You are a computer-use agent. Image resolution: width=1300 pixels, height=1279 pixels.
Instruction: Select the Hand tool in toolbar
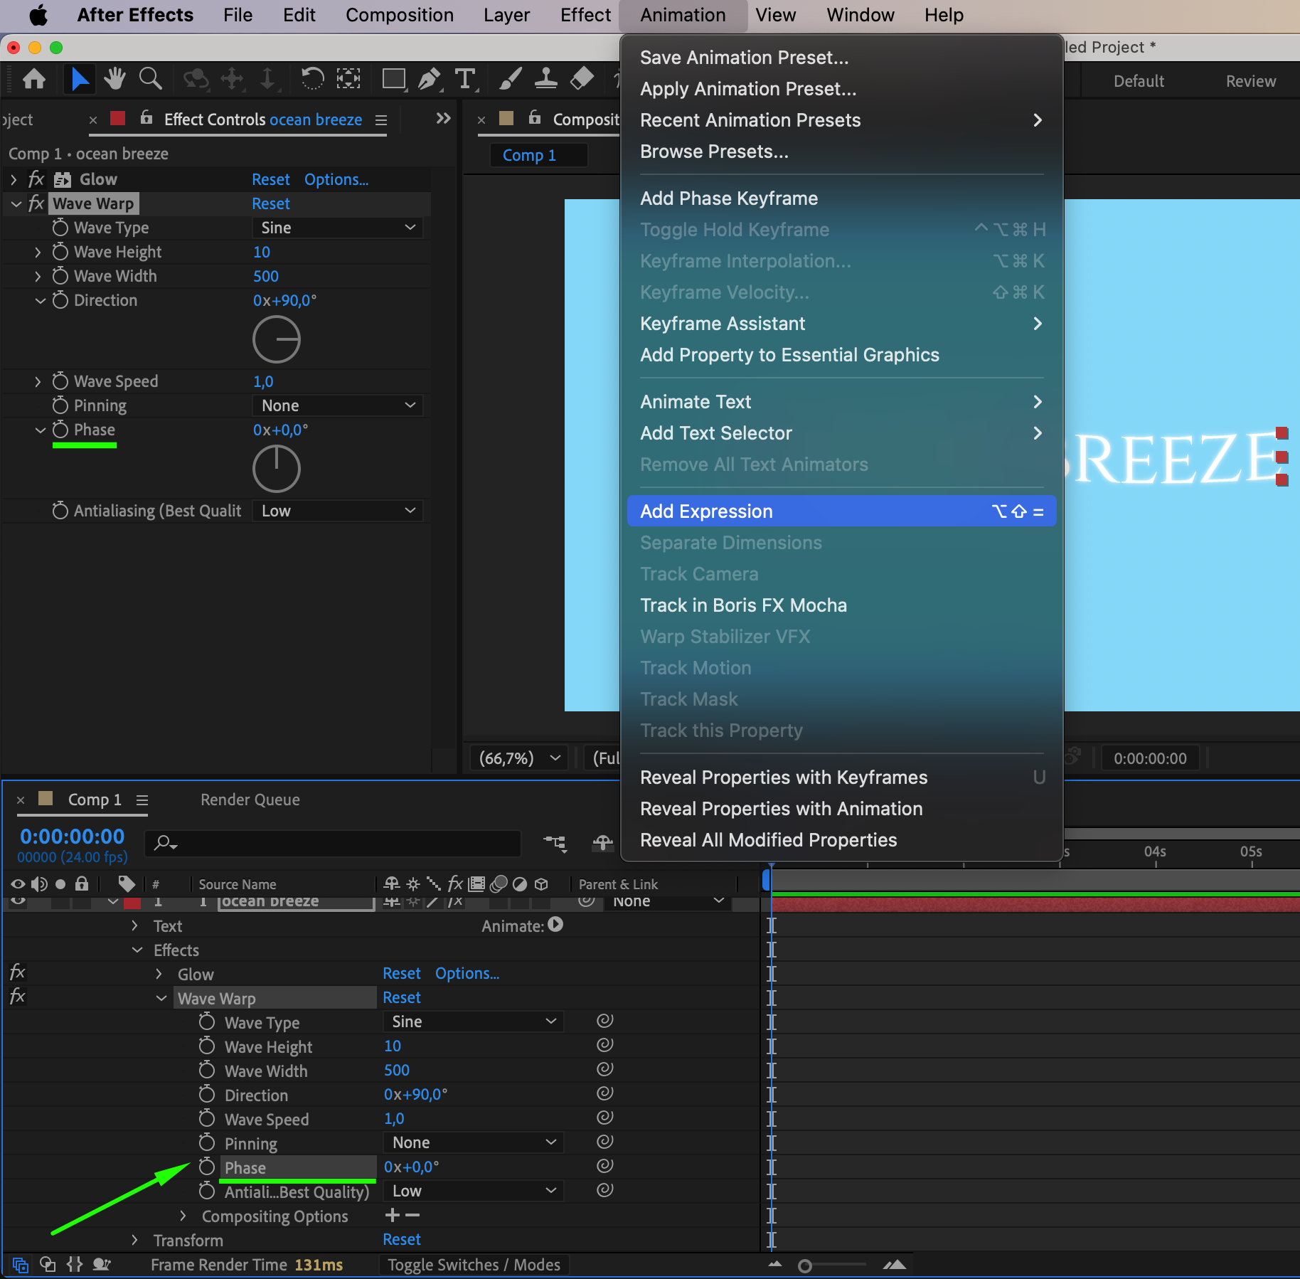tap(114, 78)
